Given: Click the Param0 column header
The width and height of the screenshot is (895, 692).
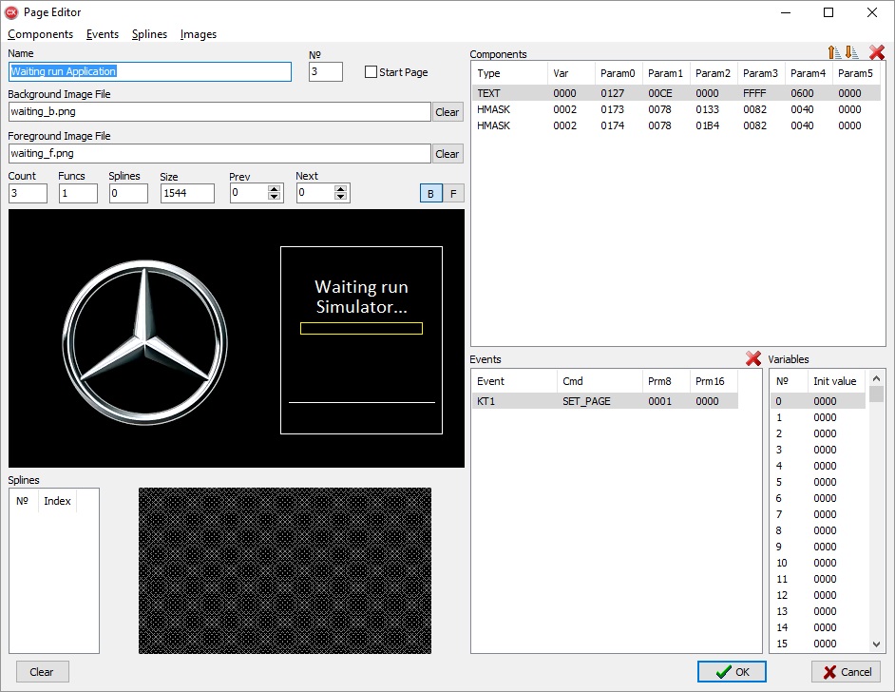Looking at the screenshot, I should (619, 73).
